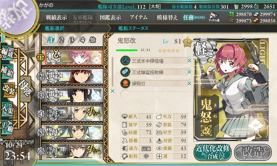Open the アイテム屋 item shop icon

[214, 17]
